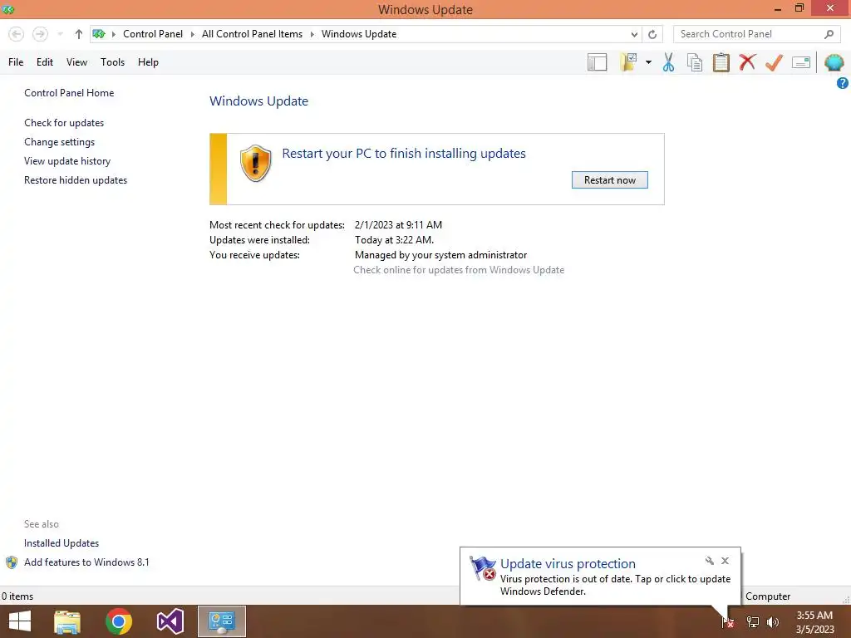
Task: Open Installed Updates link
Action: point(61,543)
